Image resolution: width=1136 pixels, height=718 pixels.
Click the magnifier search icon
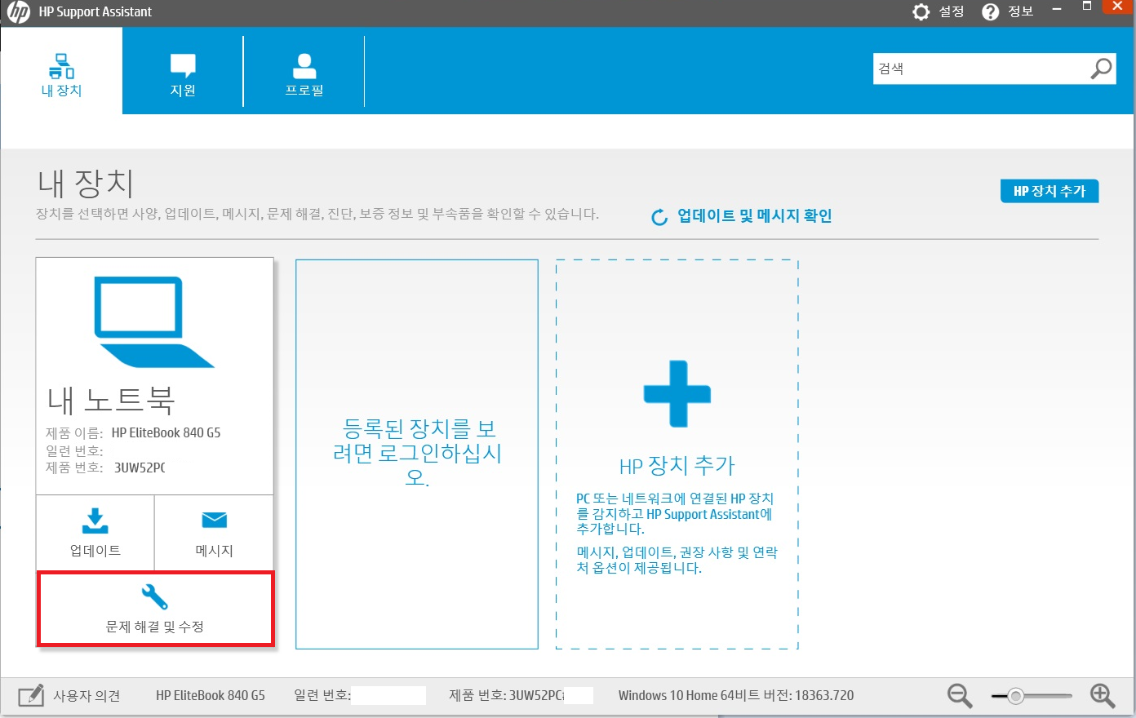(x=1101, y=69)
